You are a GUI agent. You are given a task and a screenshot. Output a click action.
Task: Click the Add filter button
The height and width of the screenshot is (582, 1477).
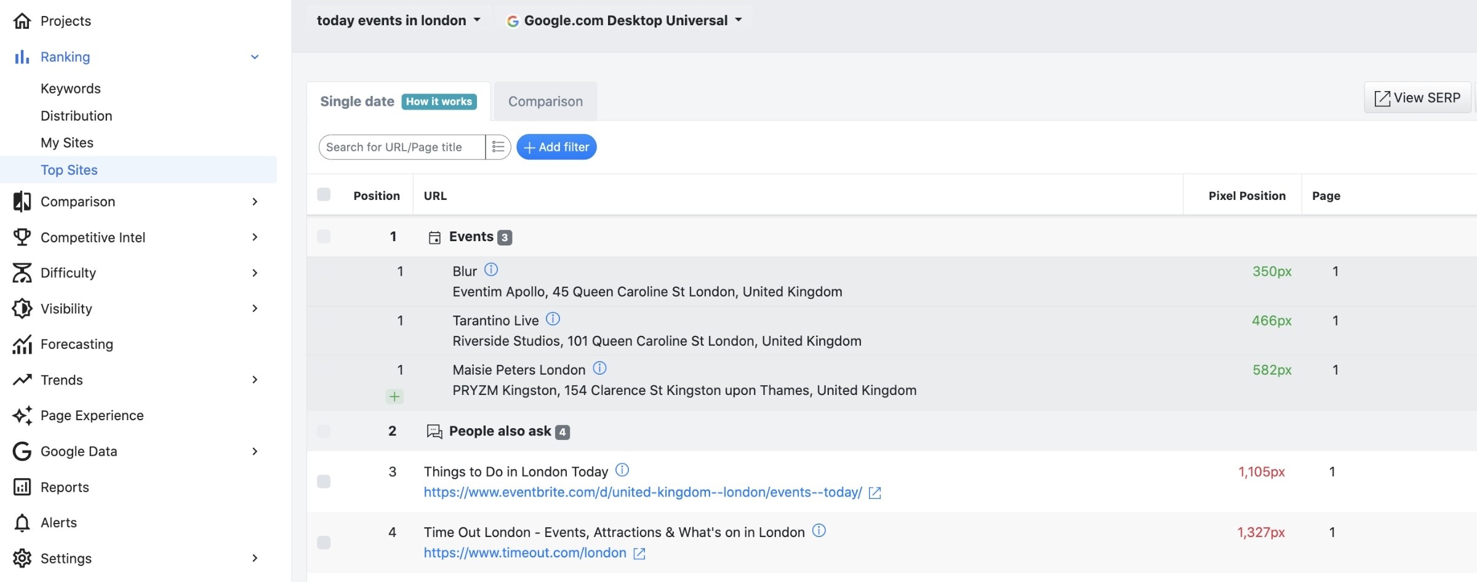pyautogui.click(x=556, y=147)
